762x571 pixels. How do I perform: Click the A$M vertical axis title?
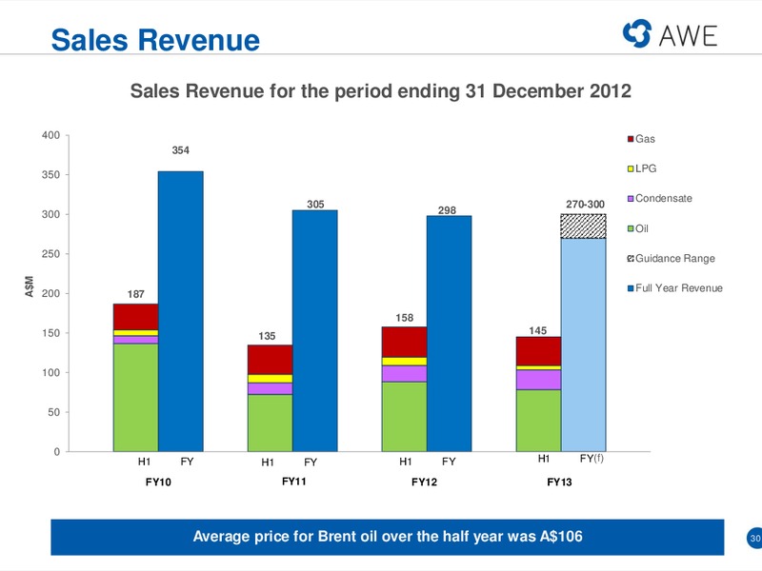tap(30, 286)
